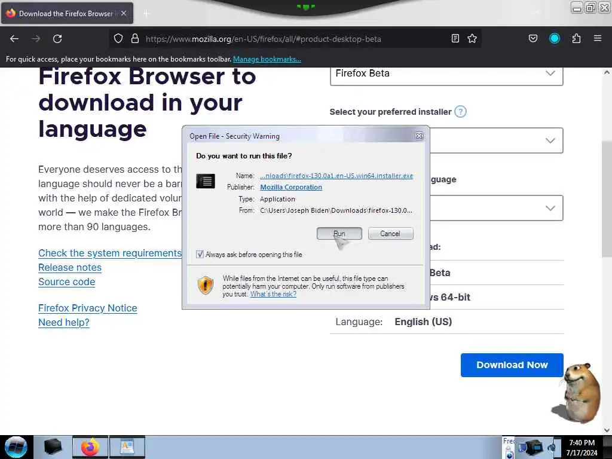Open the Release notes link
The height and width of the screenshot is (459, 612).
[70, 267]
